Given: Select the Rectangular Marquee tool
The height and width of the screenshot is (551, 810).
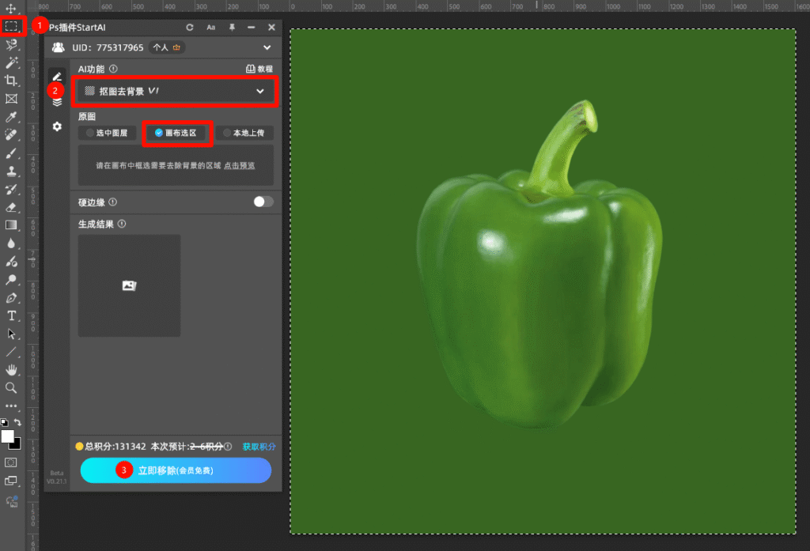Looking at the screenshot, I should (12, 26).
